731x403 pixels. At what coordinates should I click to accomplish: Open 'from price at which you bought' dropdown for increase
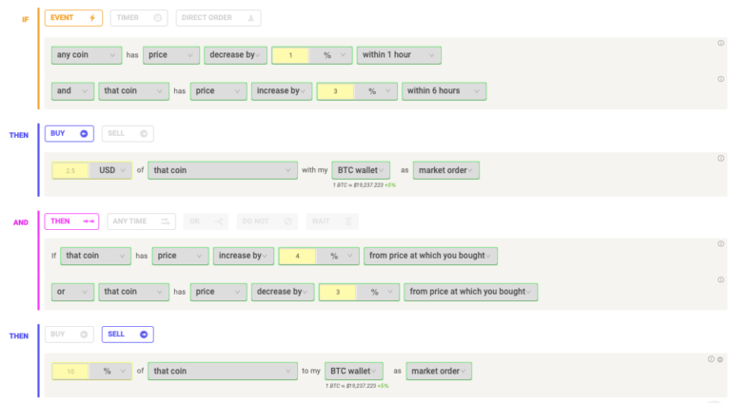coord(430,256)
